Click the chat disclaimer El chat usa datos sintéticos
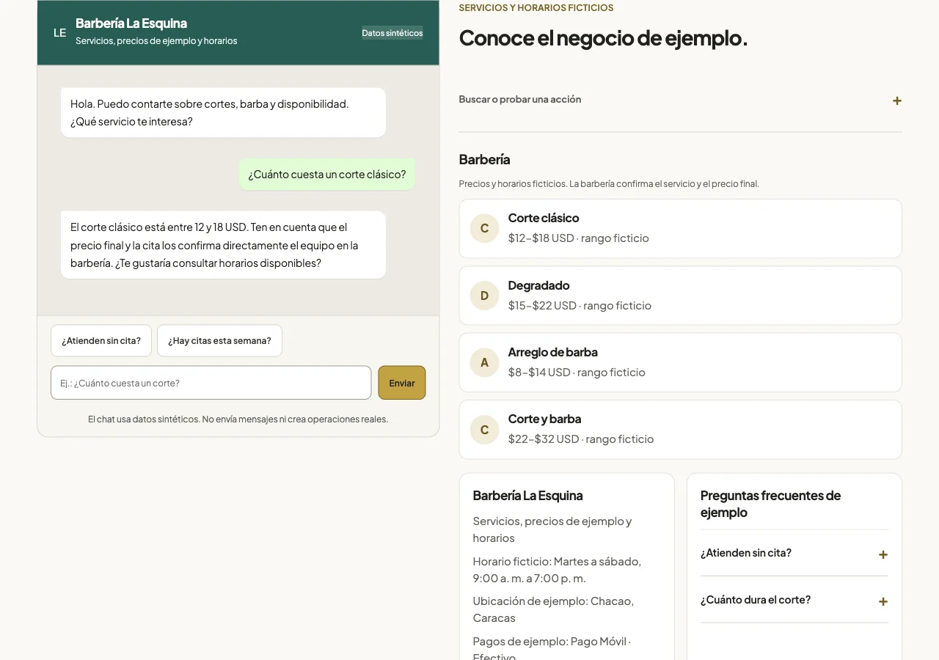Viewport: 939px width, 660px height. click(238, 419)
